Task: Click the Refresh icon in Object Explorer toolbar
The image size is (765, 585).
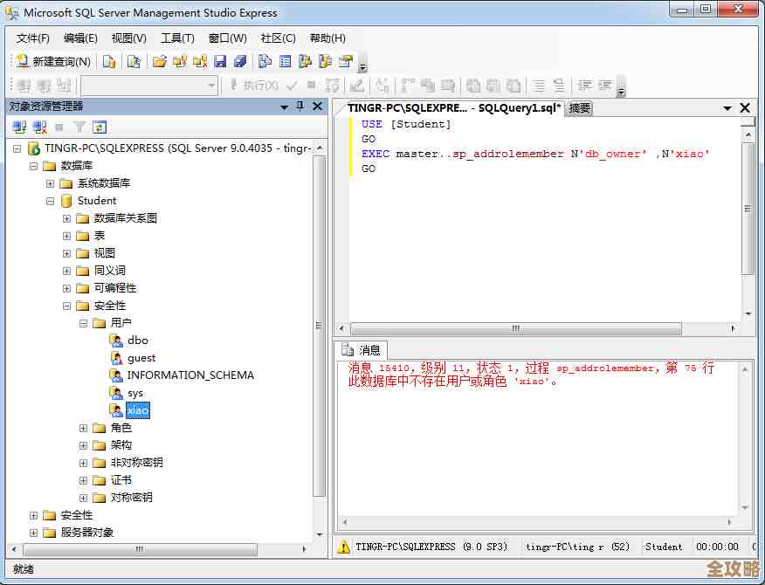Action: 100,127
